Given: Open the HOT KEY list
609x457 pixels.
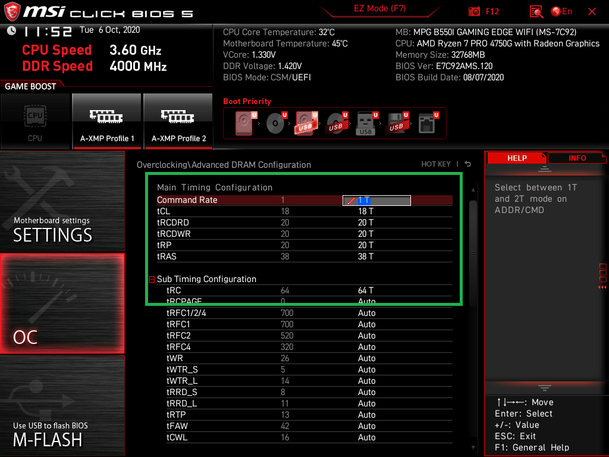Looking at the screenshot, I should [x=436, y=164].
